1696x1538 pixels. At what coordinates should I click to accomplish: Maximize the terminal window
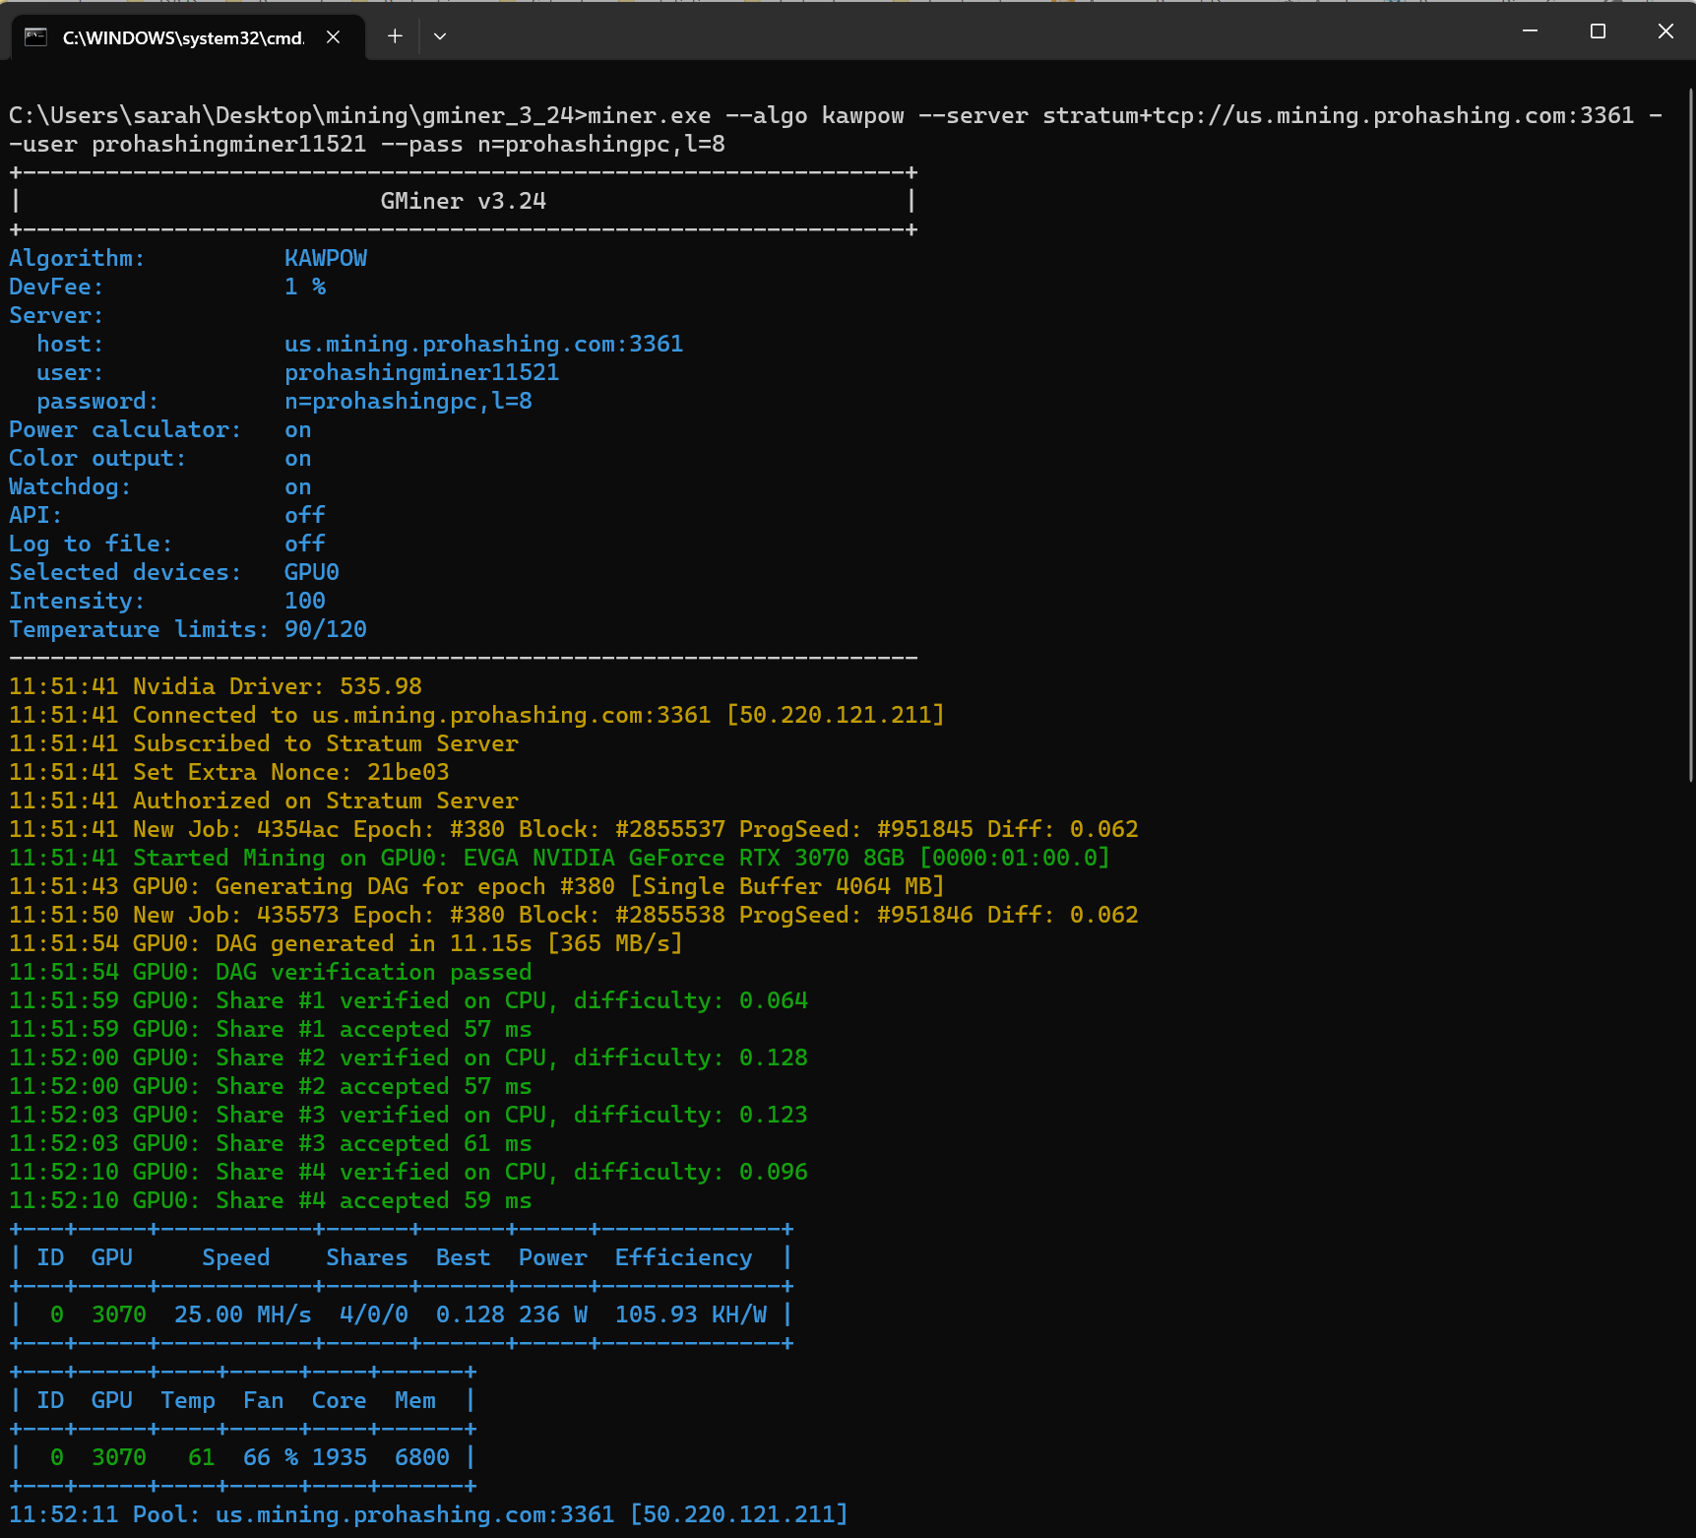pyautogui.click(x=1598, y=32)
